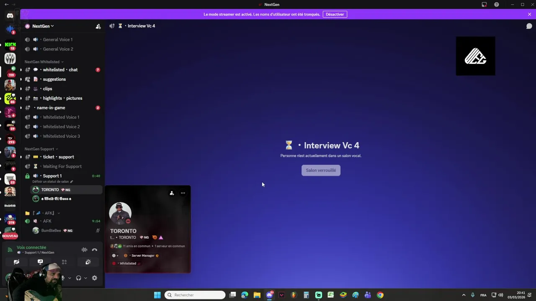Join Whitelisted Voice 2
Screen dimensions: 536x301
pos(62,127)
